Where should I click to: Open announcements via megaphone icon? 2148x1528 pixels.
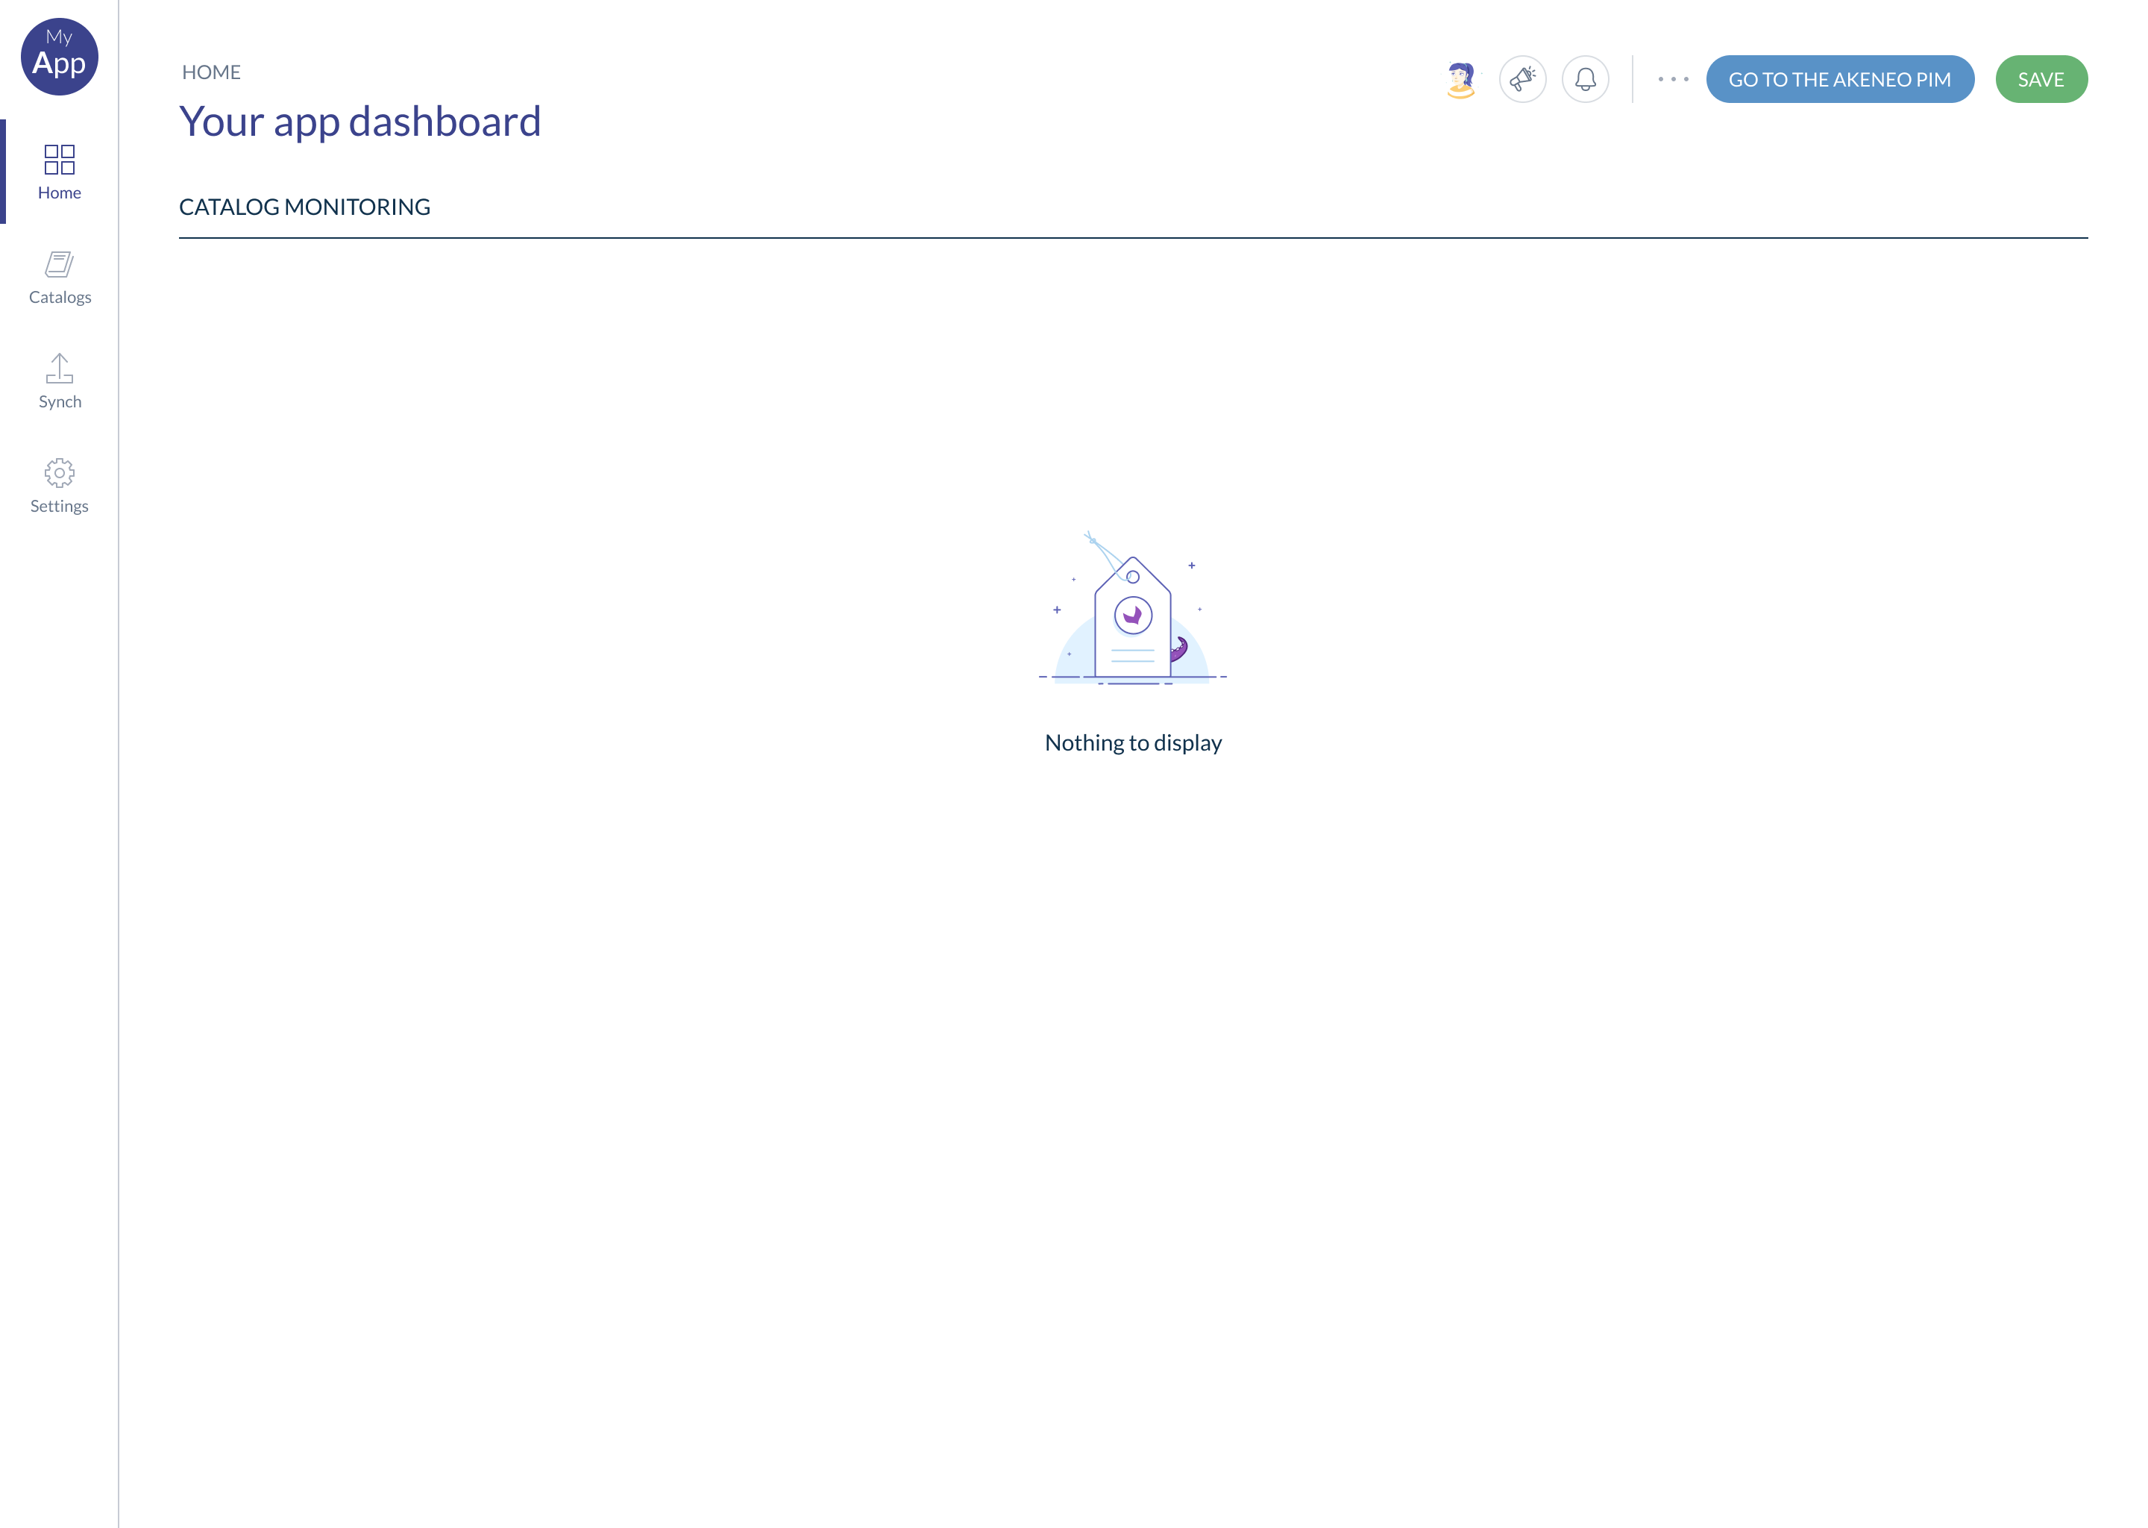click(1522, 80)
